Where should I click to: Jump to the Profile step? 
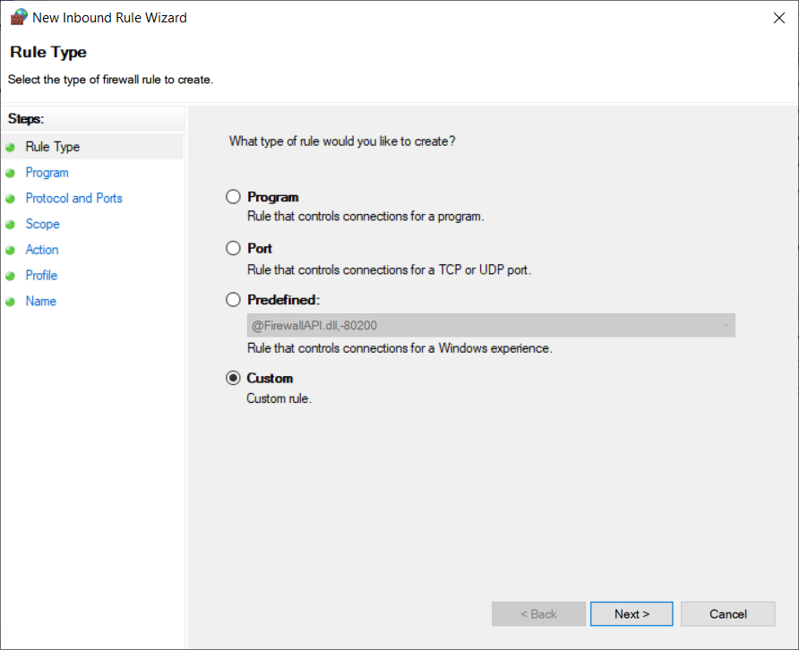click(x=41, y=276)
